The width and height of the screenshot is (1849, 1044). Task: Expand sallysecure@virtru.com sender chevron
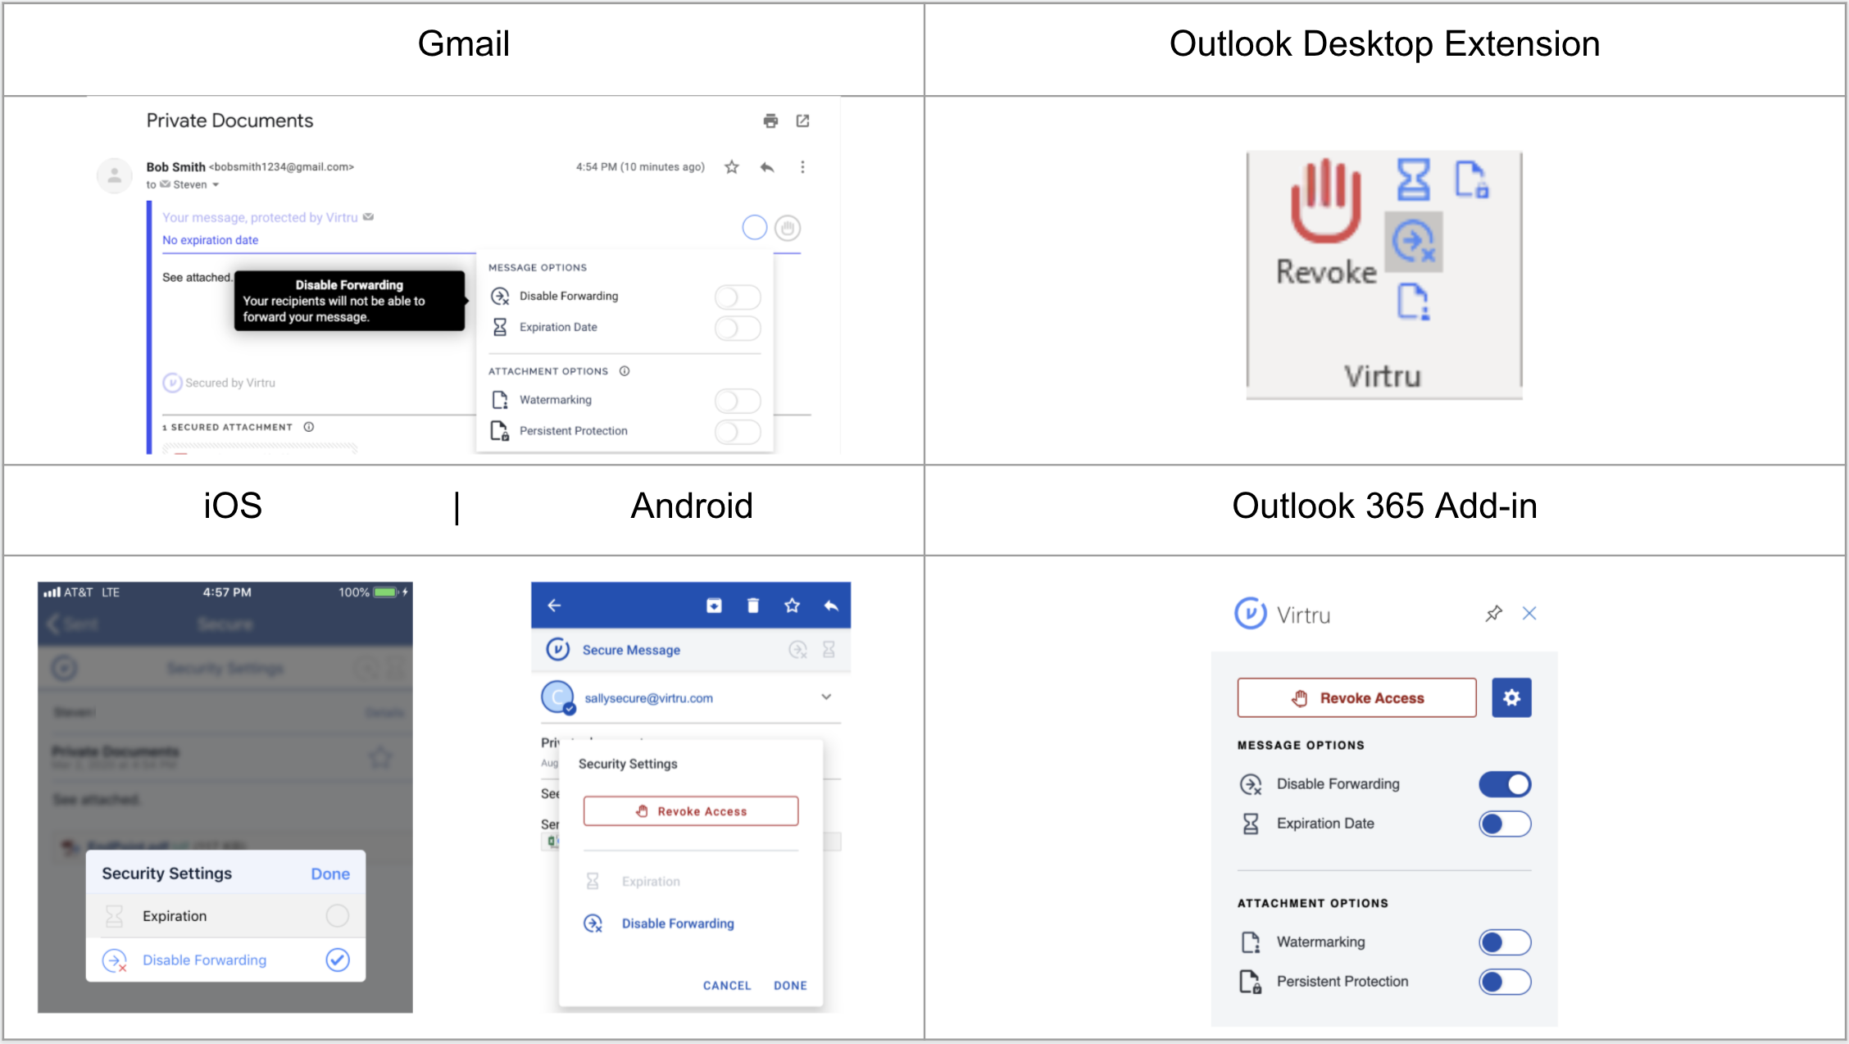pos(826,697)
